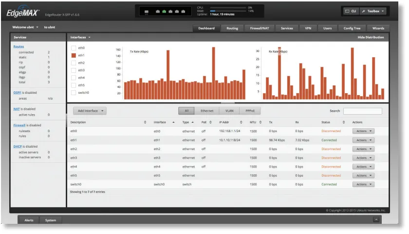Uncheck the eth1 graph checkbox
This screenshot has width=409, height=234.
pos(74,55)
